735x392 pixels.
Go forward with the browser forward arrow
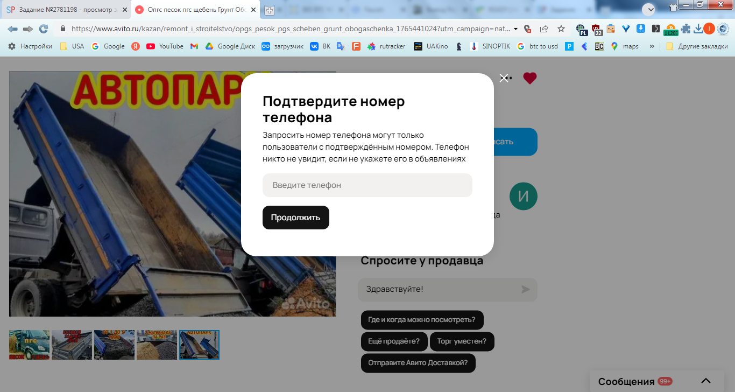27,29
